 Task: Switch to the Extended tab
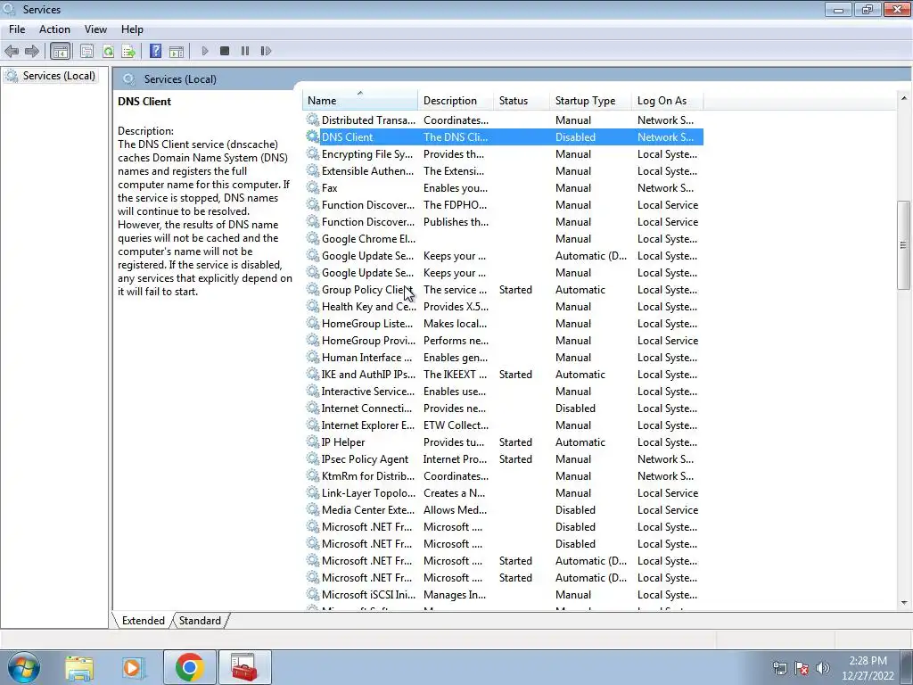tap(144, 621)
